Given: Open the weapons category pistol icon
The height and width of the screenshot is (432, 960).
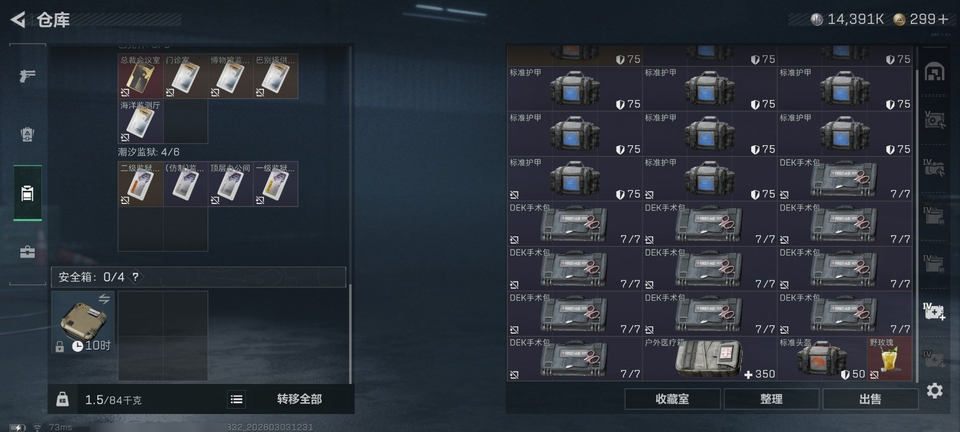Looking at the screenshot, I should coord(28,76).
